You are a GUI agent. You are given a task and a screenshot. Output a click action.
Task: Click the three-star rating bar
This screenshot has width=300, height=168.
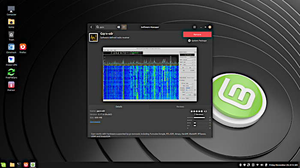pos(201,123)
